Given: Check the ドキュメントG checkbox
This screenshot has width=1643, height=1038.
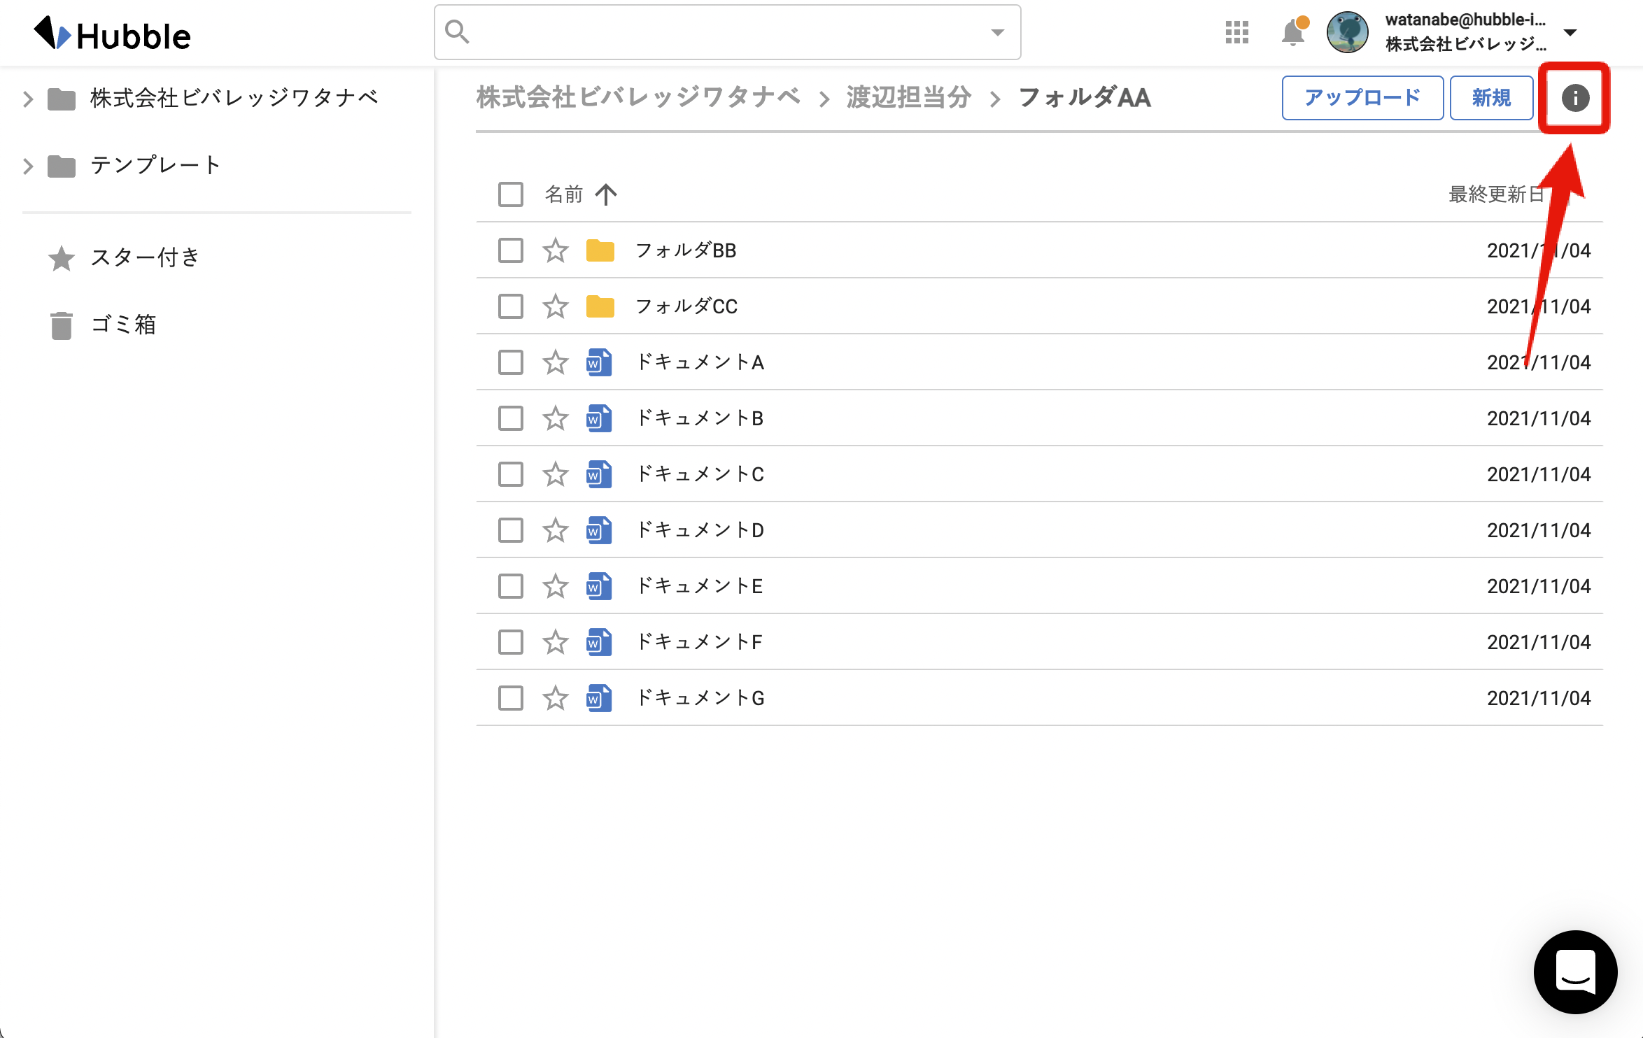Looking at the screenshot, I should [510, 697].
